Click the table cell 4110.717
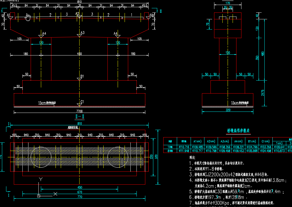Viewport: 292px width, 207px height. pos(198,151)
